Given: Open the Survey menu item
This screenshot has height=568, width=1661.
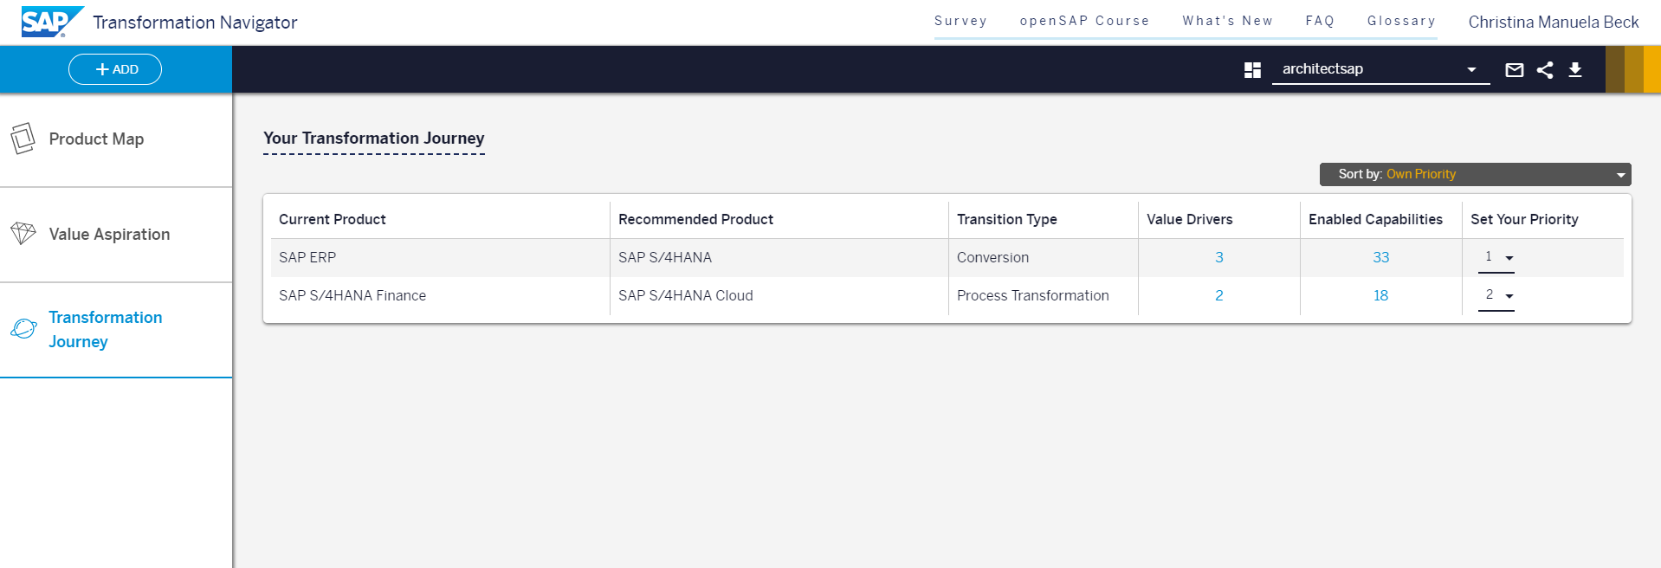Looking at the screenshot, I should coord(960,21).
